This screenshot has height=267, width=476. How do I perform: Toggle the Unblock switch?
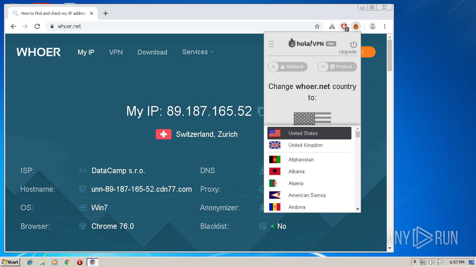pyautogui.click(x=287, y=67)
